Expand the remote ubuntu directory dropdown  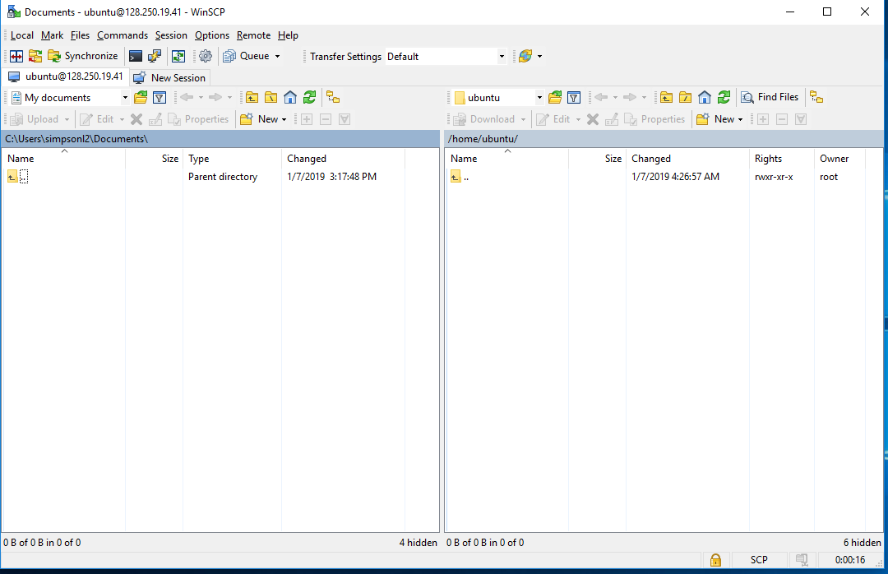point(539,98)
